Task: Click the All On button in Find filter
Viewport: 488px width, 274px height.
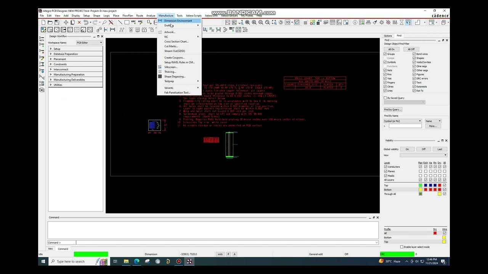Action: (392, 49)
